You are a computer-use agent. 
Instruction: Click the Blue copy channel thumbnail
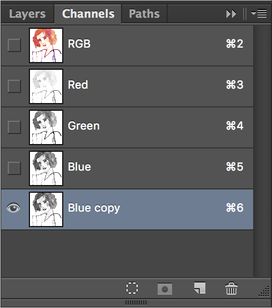(46, 209)
